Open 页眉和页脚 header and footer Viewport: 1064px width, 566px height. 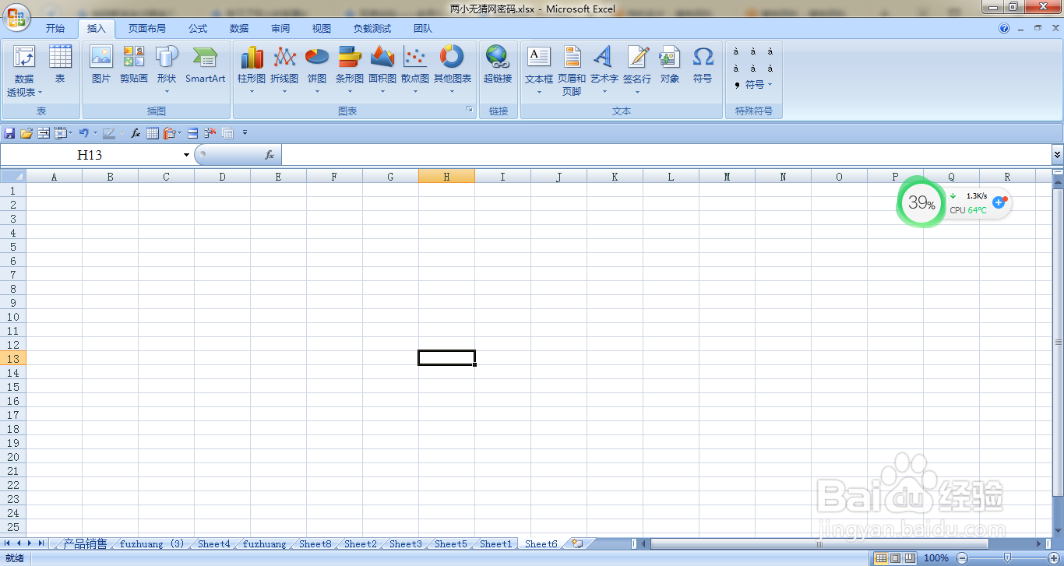pos(572,70)
